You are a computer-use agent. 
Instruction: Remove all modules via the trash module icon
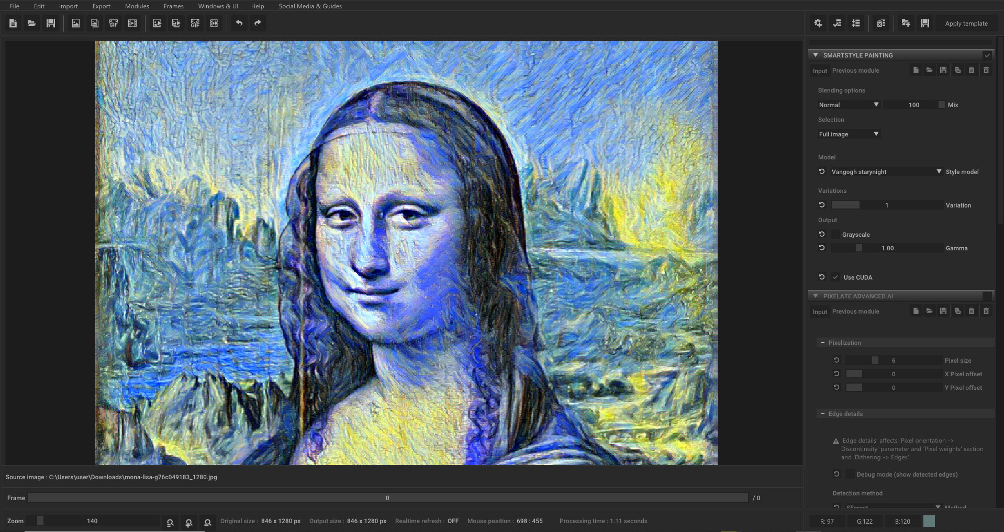881,23
